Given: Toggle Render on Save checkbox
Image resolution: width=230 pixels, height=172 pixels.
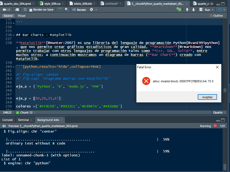Looking at the screenshot, I should pyautogui.click(x=31, y=10).
